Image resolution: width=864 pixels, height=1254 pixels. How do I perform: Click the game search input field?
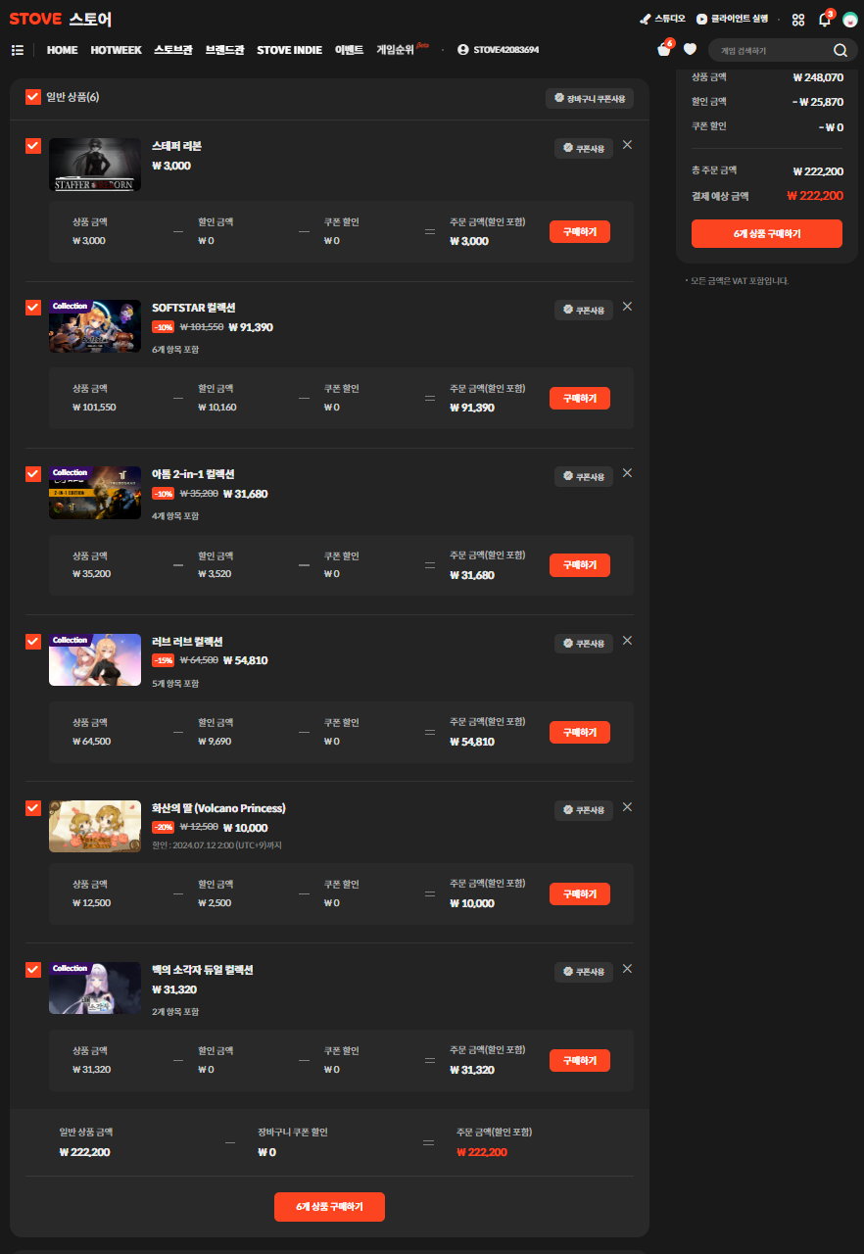click(x=769, y=50)
